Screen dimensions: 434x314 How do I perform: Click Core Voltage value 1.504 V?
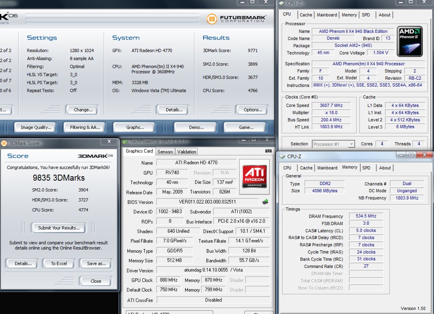pyautogui.click(x=381, y=52)
